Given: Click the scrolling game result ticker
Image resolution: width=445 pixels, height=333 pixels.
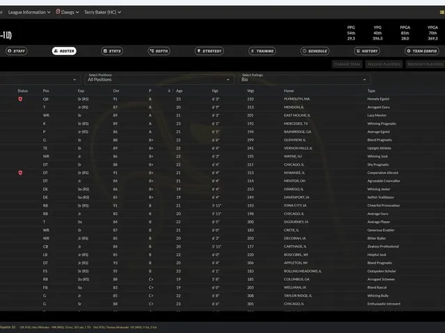Looking at the screenshot, I should pos(79,327).
